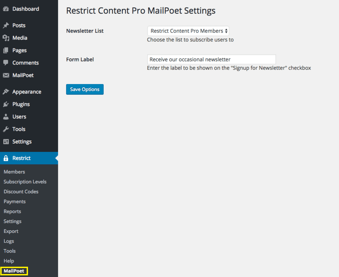Open Posts using the pushpin icon
339x277 pixels.
point(6,25)
